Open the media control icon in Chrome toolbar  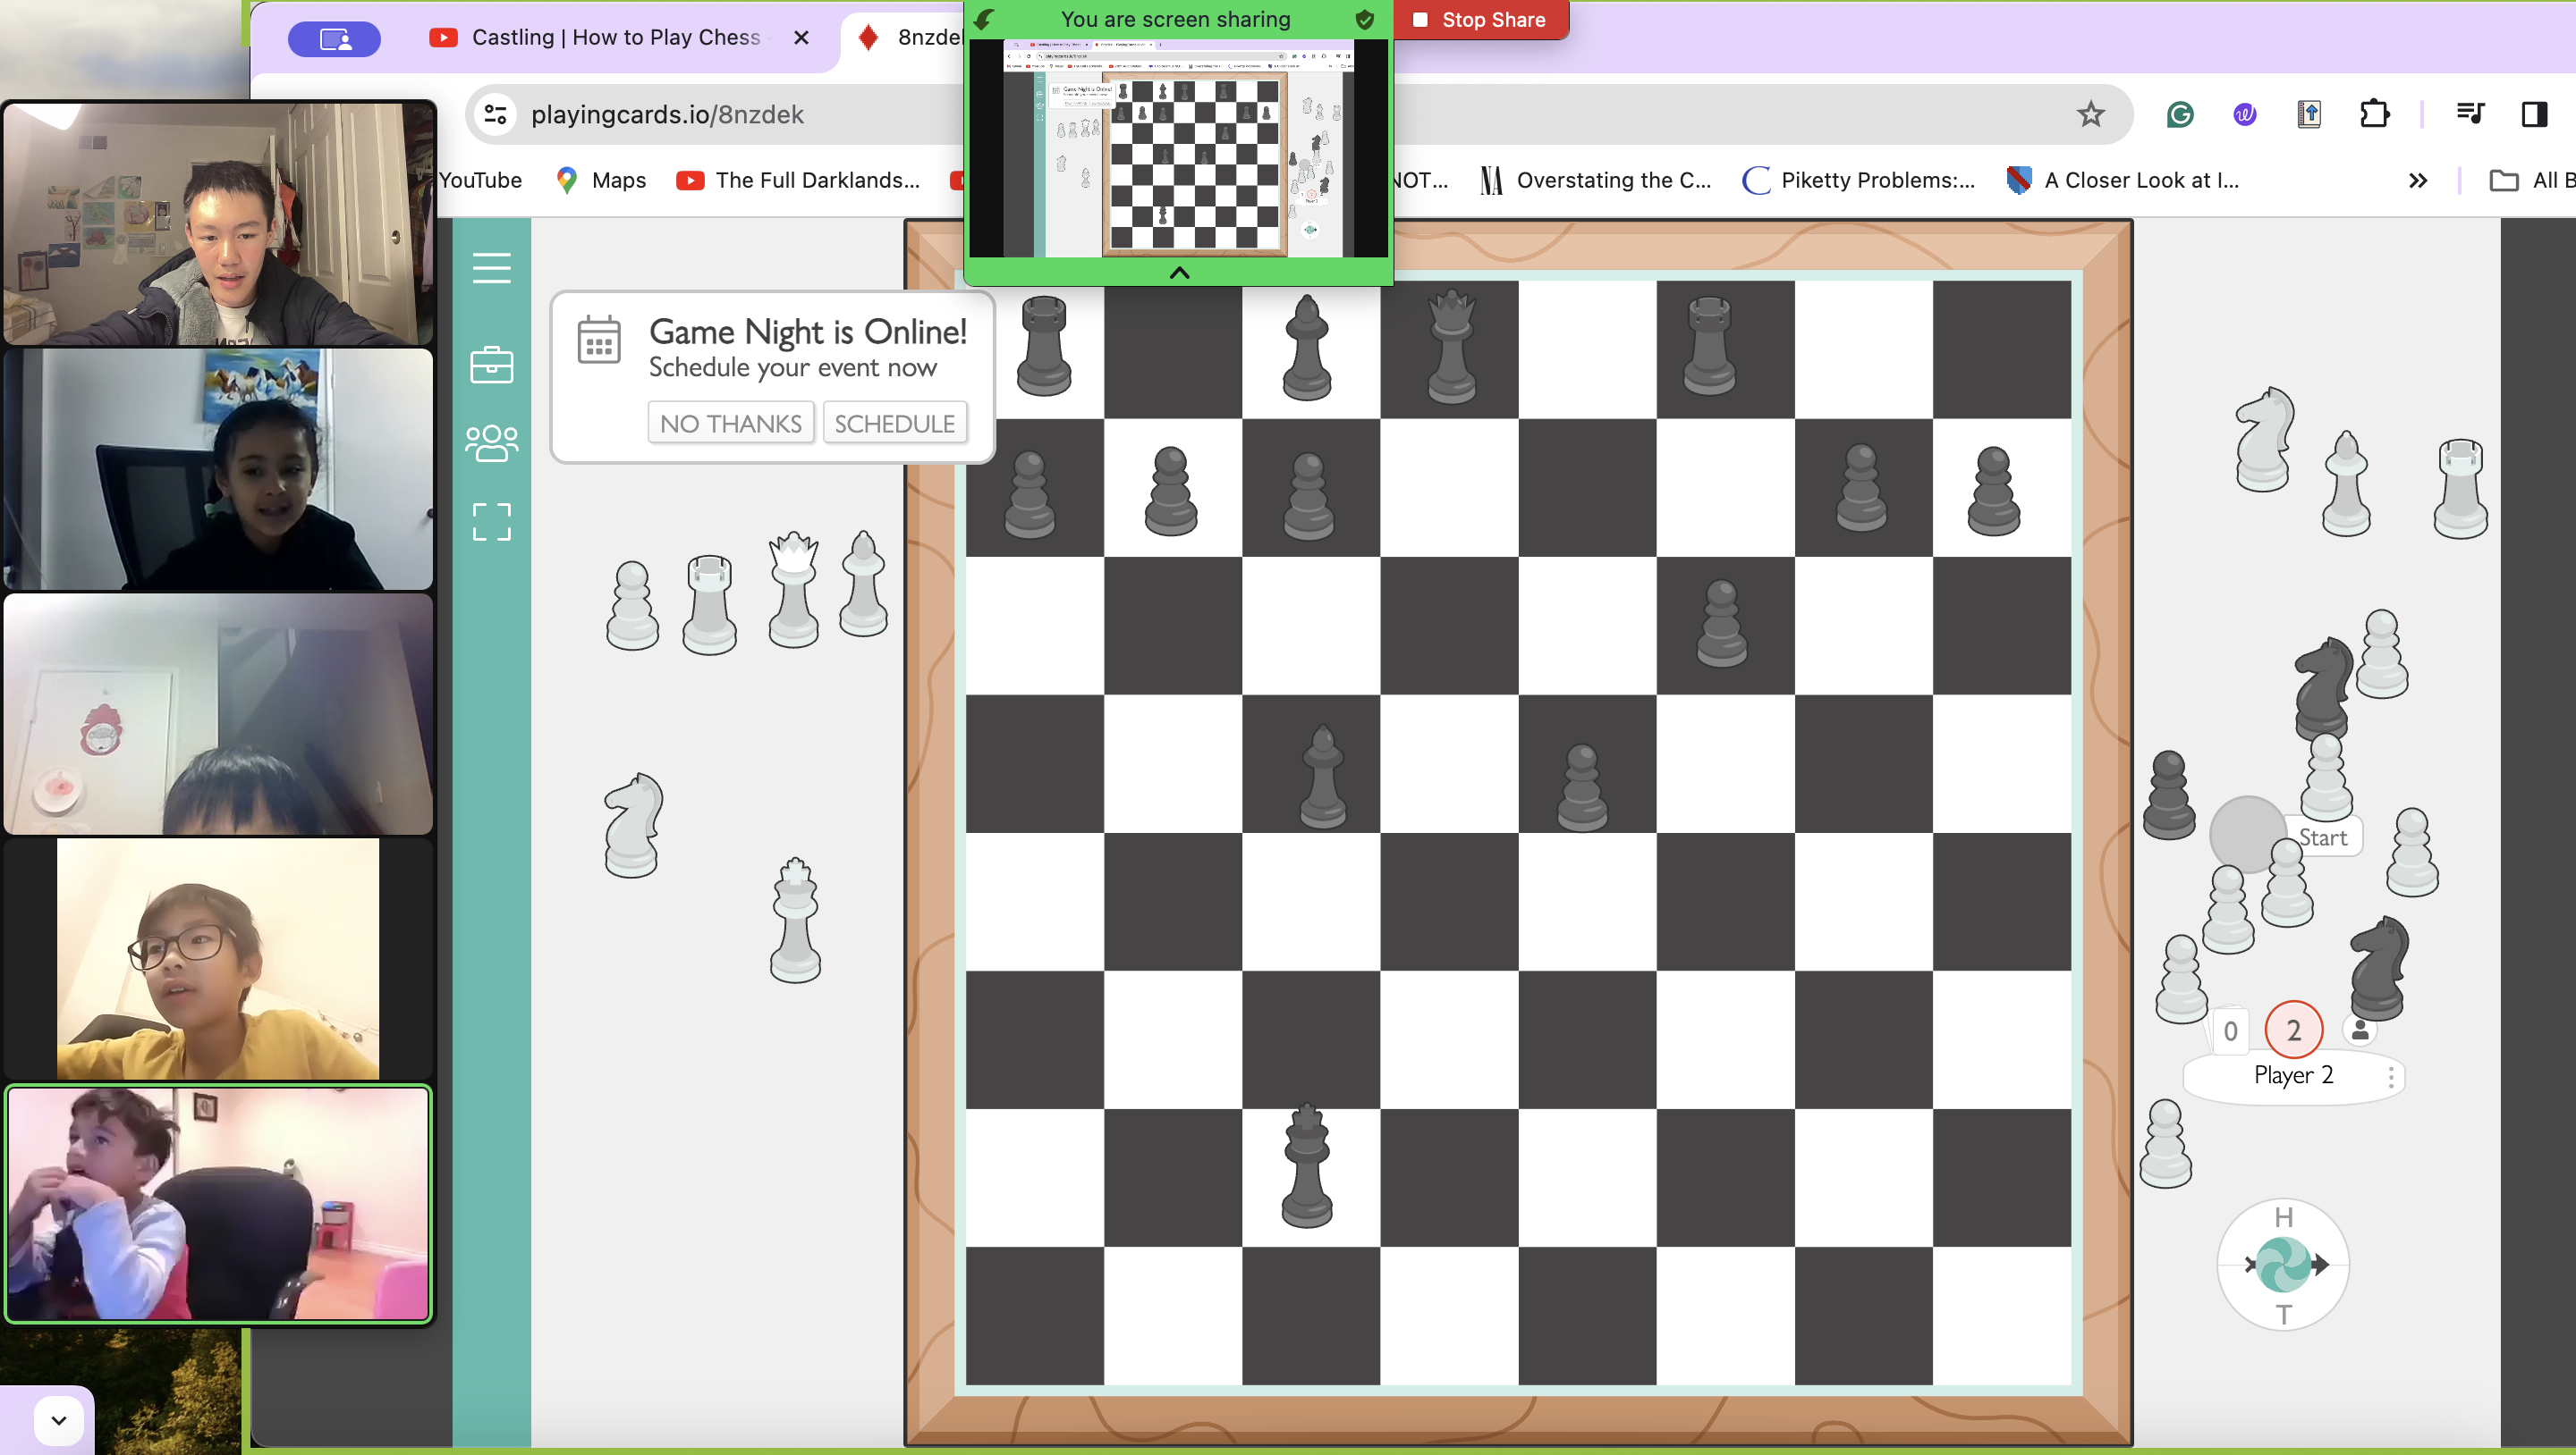(x=2470, y=114)
